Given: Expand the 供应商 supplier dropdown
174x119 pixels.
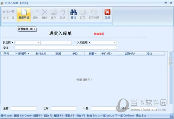Looking at the screenshot, I should click(x=38, y=43).
